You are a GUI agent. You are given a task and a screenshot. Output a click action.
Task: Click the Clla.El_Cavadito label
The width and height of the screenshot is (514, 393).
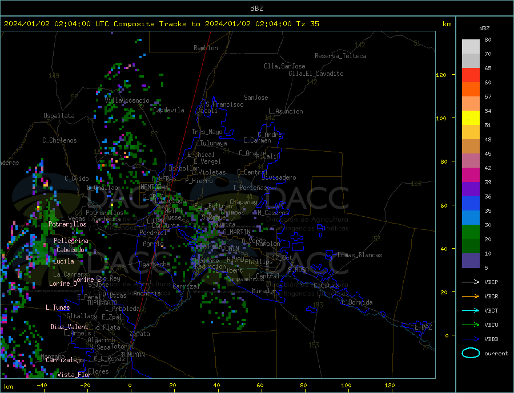pos(316,74)
